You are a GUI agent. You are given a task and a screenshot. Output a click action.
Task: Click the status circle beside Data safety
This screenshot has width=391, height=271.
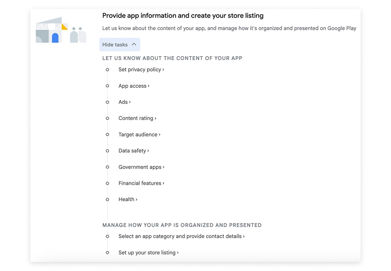[107, 151]
